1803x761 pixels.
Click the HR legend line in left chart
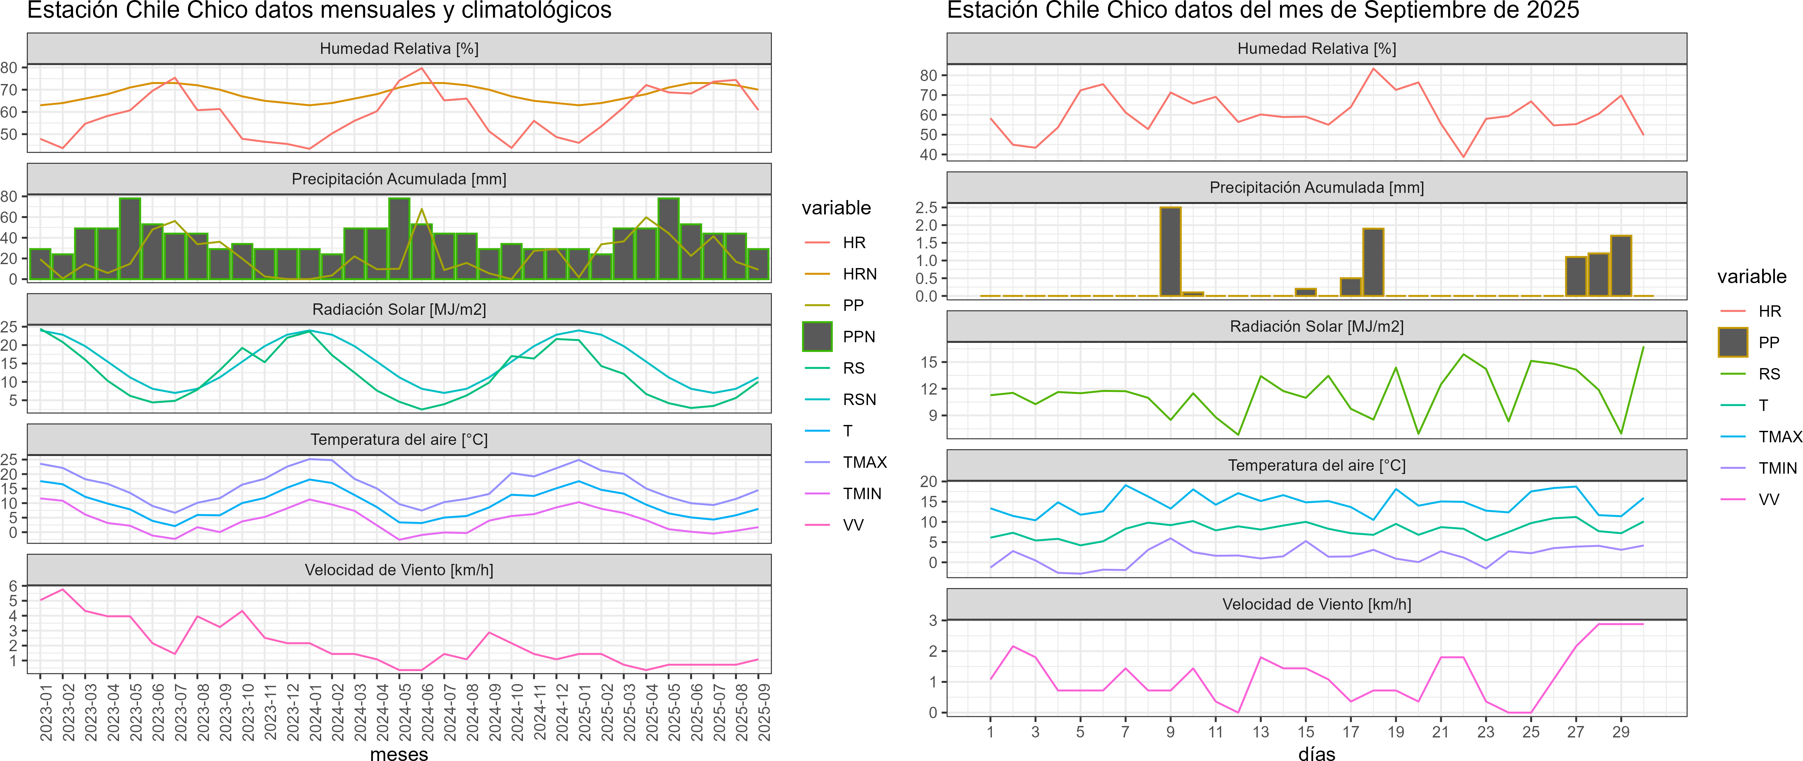click(817, 243)
